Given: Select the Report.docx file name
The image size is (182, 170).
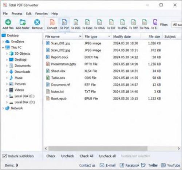Looking at the screenshot, I should coord(60,57).
